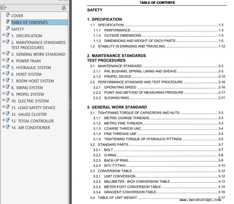This screenshot has height=204, width=234.
Task: Click bookmark icon beside 12. GAUGE CLUSTER
Action: [x=8, y=114]
